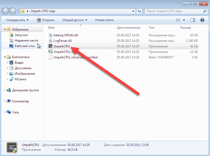The image size is (210, 156).
Task: Click the breadcrumb arrow before Unpark-CPU-App
Action: (27, 11)
